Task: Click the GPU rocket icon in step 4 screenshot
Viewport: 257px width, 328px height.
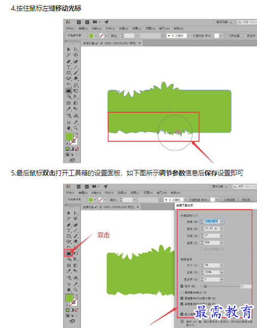Action: 106,22
